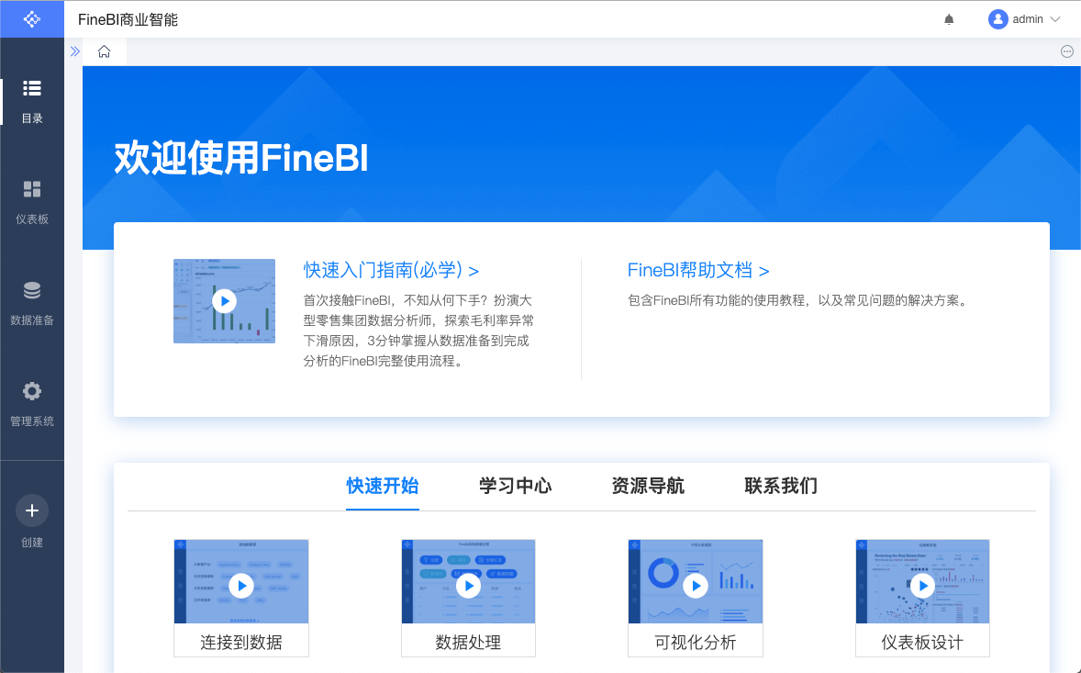1081x673 pixels.
Task: Expand the admin account dropdown arrow
Action: (1054, 19)
